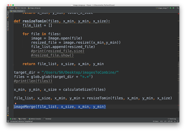Collapse the resizeTomin function fold marker

(13, 22)
